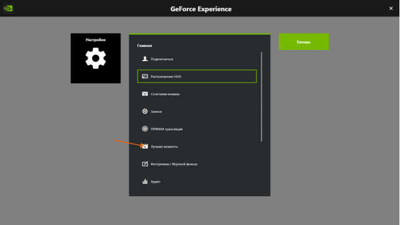
Task: Open Расположение HUD settings
Action: point(197,76)
